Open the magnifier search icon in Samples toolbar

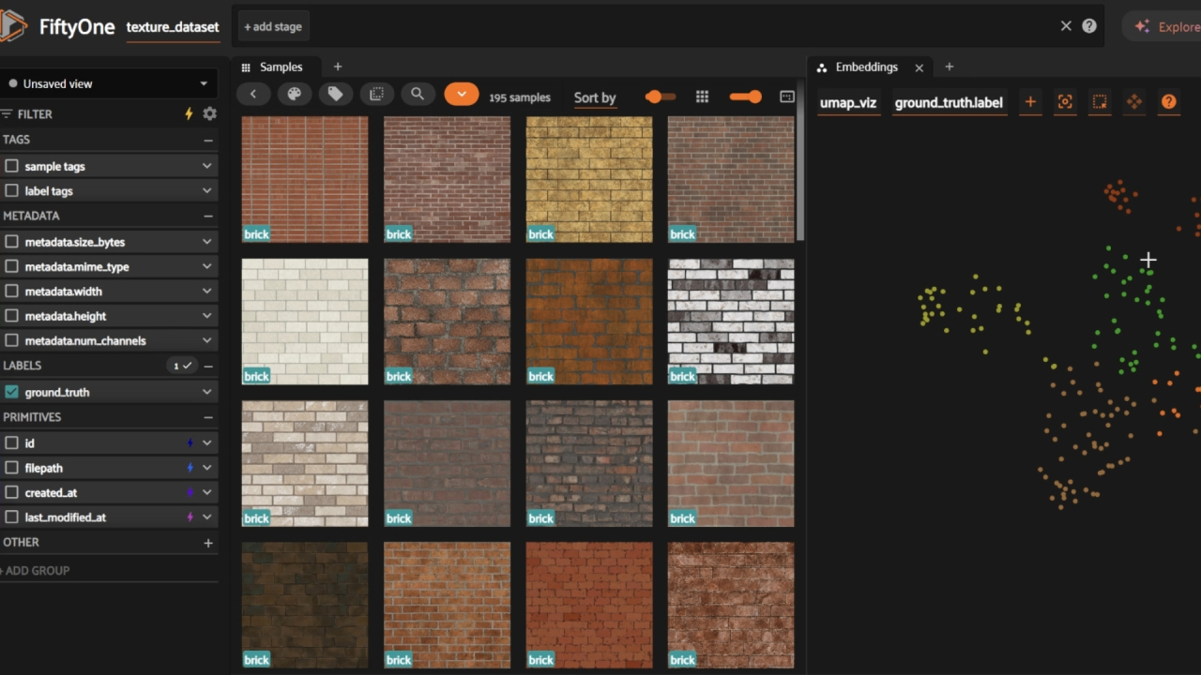click(418, 95)
